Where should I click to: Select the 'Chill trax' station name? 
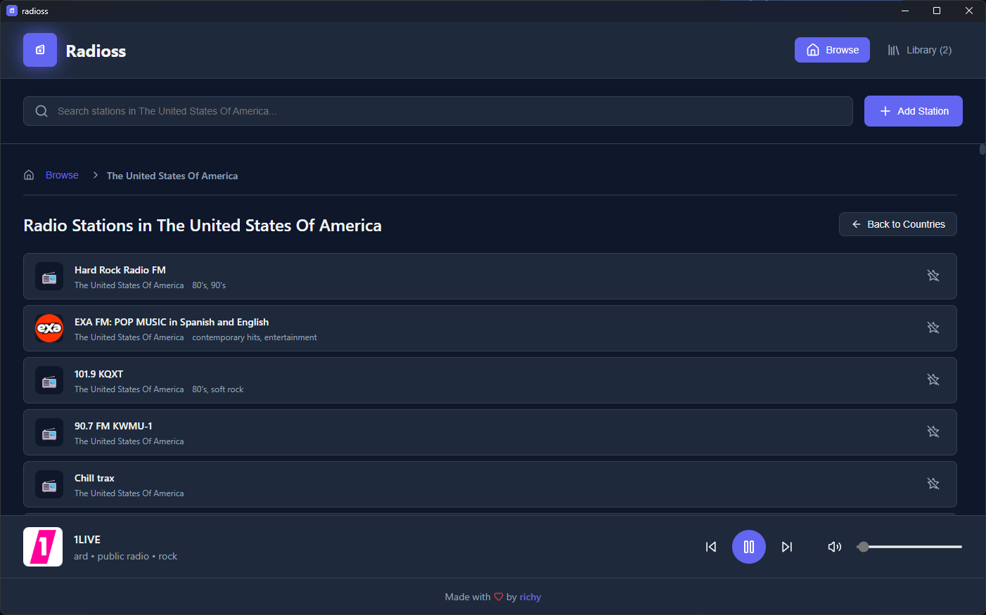pyautogui.click(x=94, y=478)
